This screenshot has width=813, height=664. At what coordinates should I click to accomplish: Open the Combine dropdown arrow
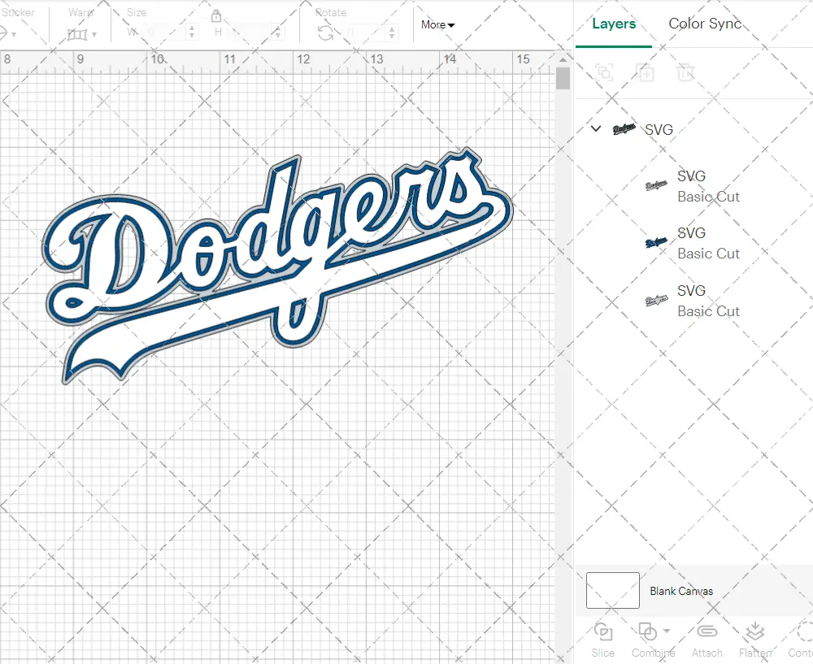pos(667,631)
